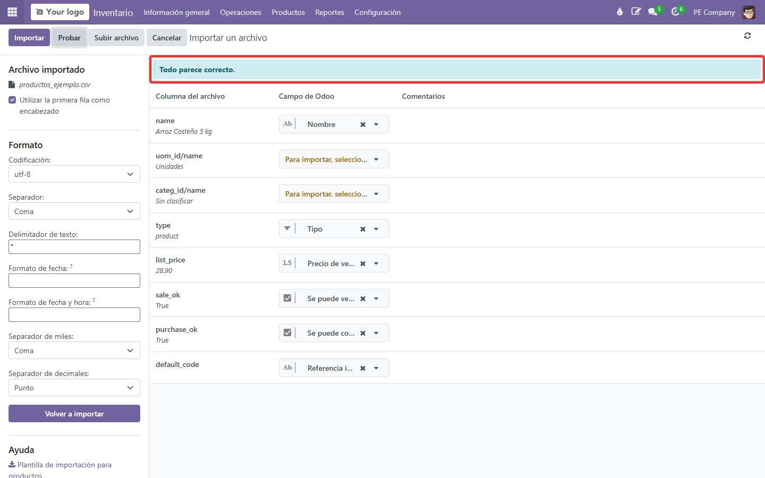Open the Separador de decimales dropdown

(x=74, y=388)
